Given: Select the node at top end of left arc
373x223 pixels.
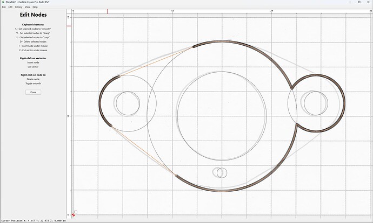Looking at the screenshot, I should (x=119, y=76).
